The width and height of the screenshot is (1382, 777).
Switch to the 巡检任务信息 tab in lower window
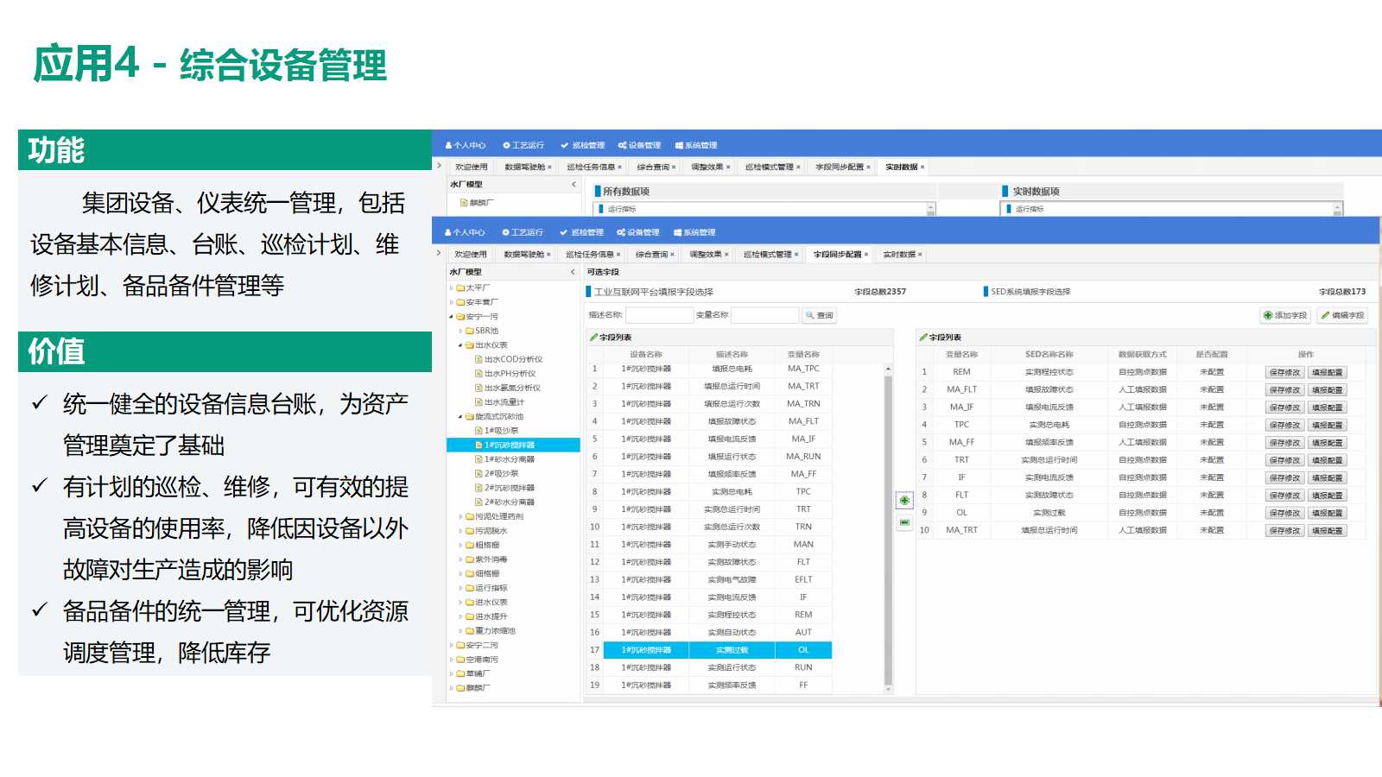(x=590, y=255)
